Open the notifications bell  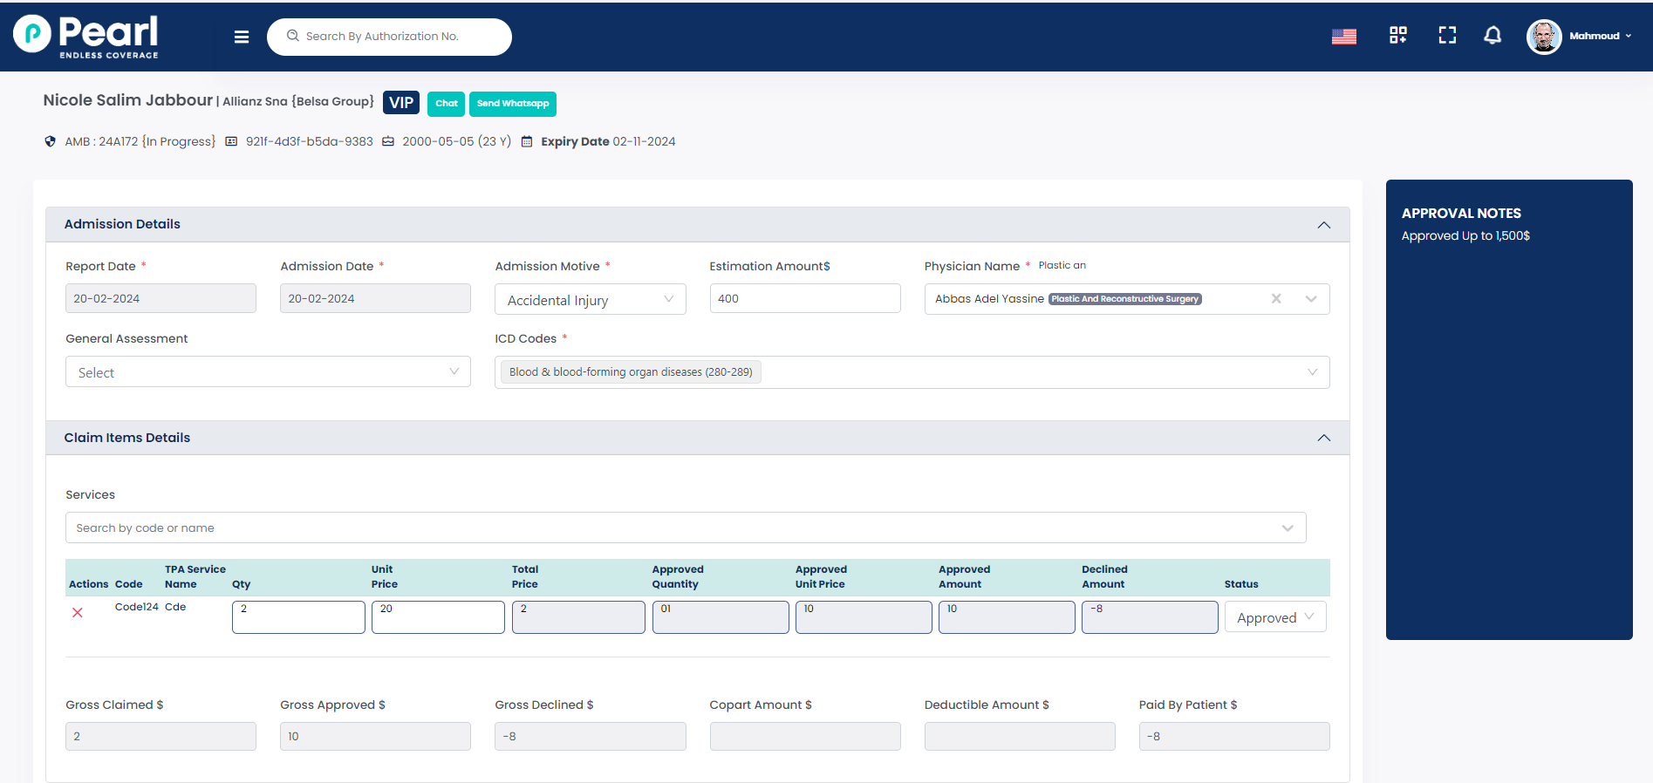[1492, 35]
